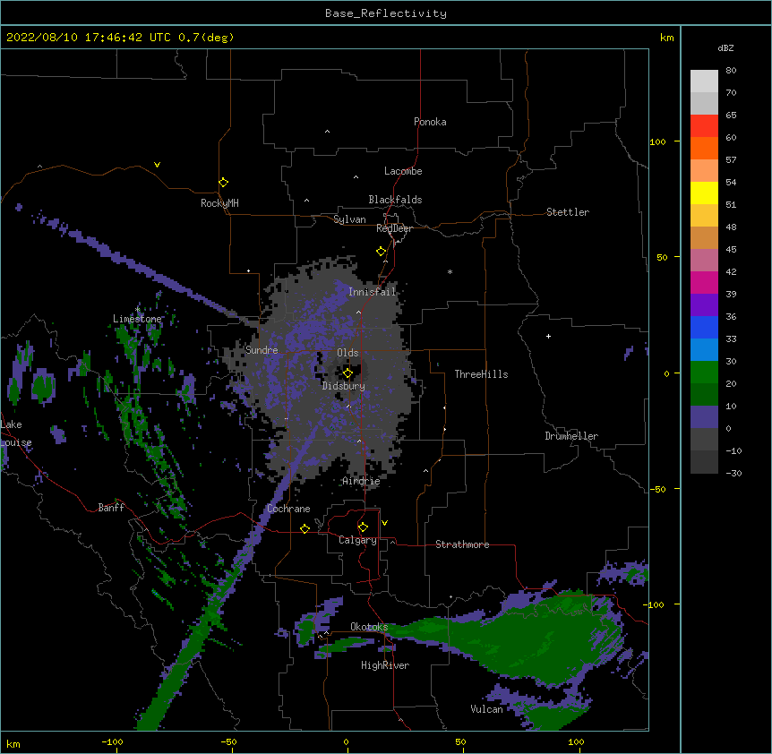Select the 50 tick on bottom horizontal axis
The image size is (772, 754).
tap(460, 741)
